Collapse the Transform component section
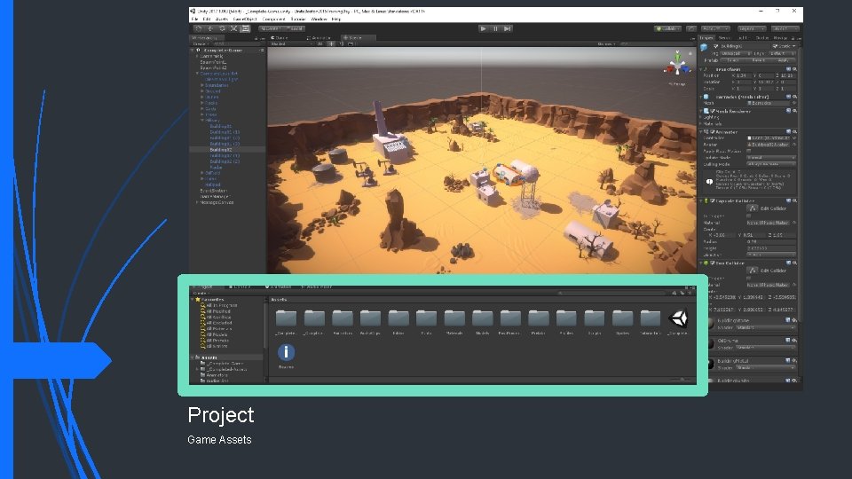 (701, 69)
